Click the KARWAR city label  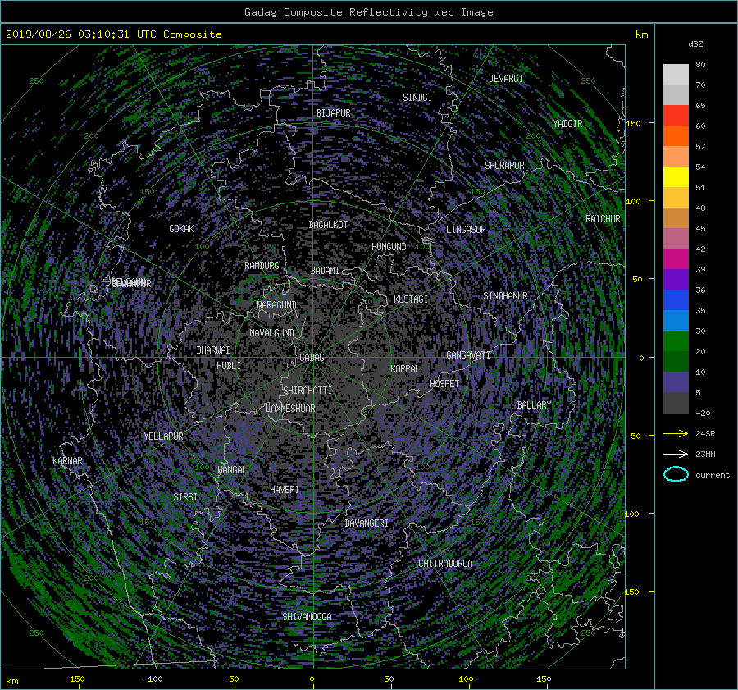(68, 461)
